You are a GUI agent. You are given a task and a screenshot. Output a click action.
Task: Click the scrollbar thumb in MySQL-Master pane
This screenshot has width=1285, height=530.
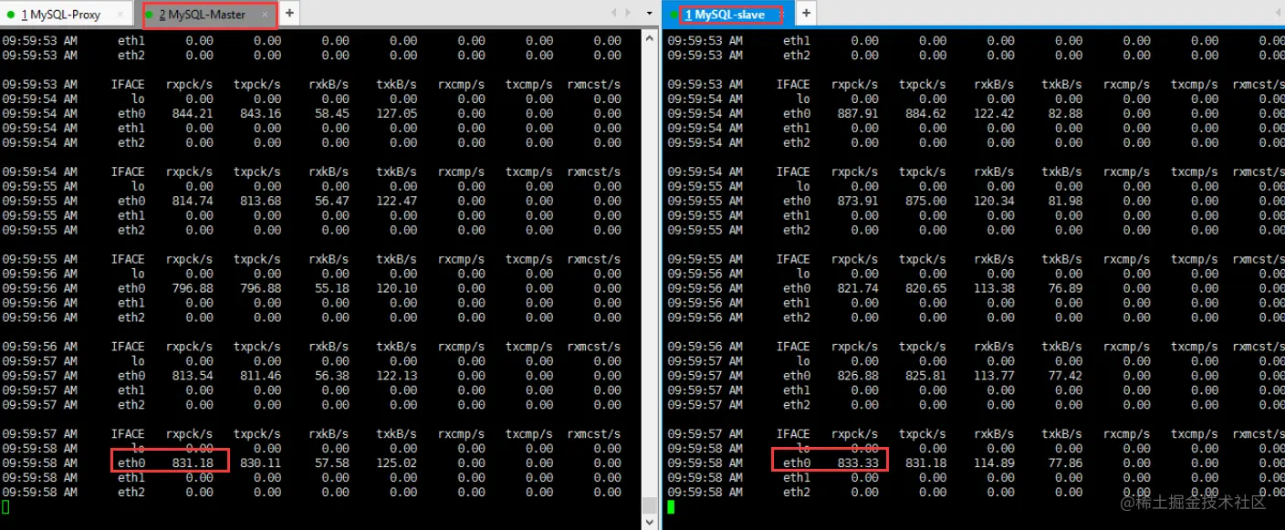650,505
